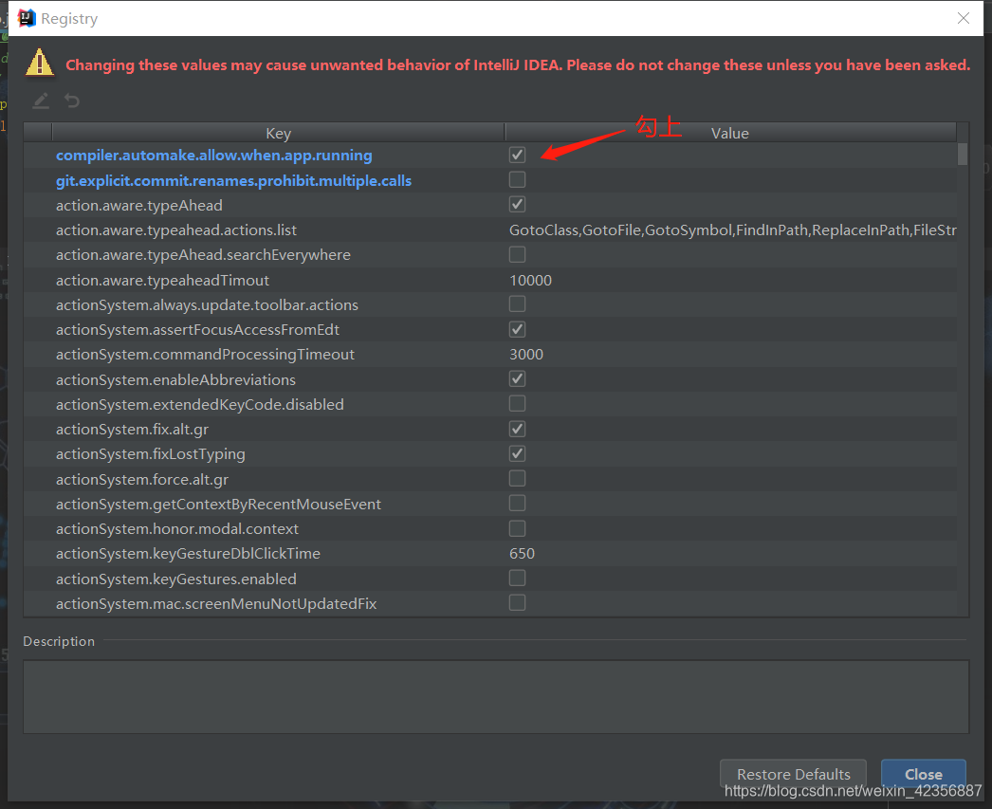Viewport: 992px width, 809px height.
Task: Click the 650 value cell
Action: (x=522, y=554)
